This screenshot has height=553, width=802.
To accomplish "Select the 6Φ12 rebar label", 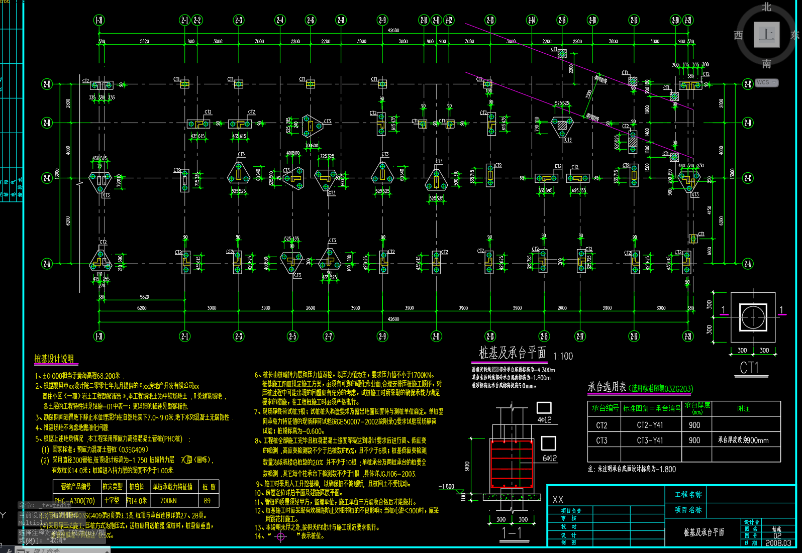I will point(550,459).
